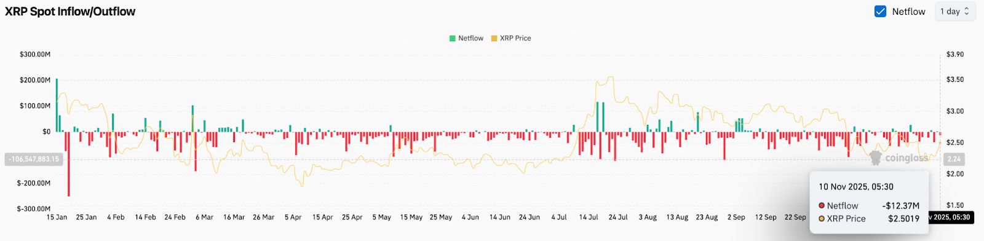Select the 12 Sep date label
The width and height of the screenshot is (984, 241).
point(765,217)
